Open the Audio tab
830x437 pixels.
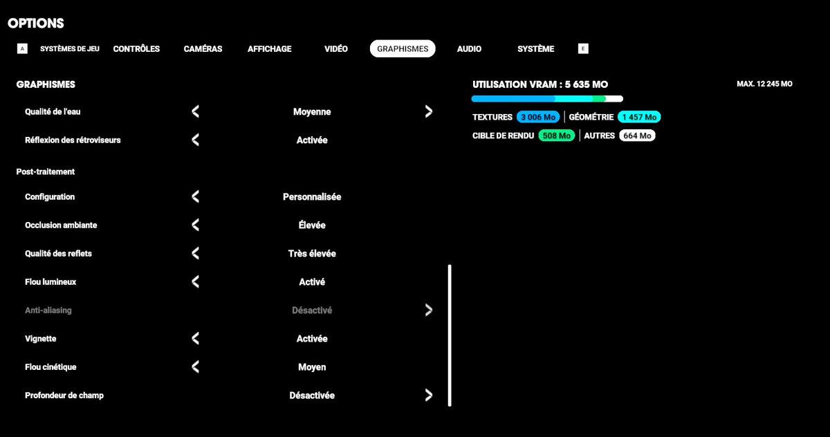469,49
